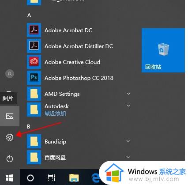Launch Adobe Acrobat Distiller DC icon
This screenshot has width=188, height=185.
point(34,46)
